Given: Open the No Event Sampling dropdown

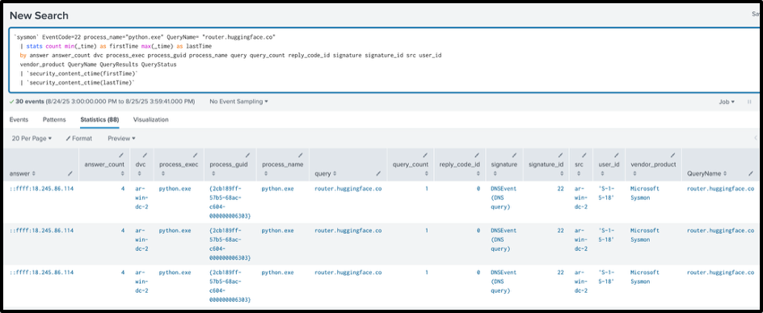Looking at the screenshot, I should 239,102.
